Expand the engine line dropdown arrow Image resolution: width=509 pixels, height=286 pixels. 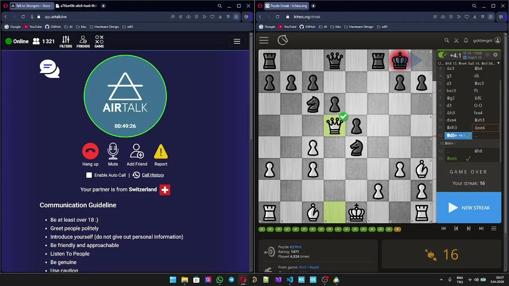point(498,64)
